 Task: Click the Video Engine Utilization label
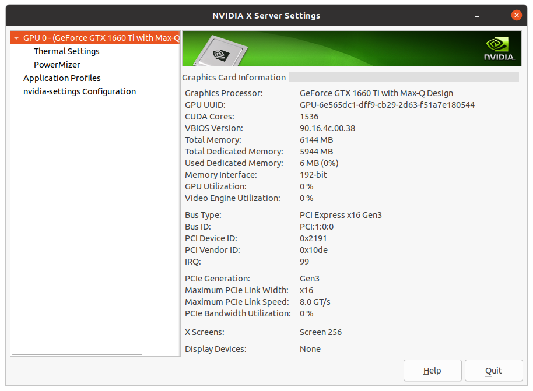pyautogui.click(x=233, y=198)
